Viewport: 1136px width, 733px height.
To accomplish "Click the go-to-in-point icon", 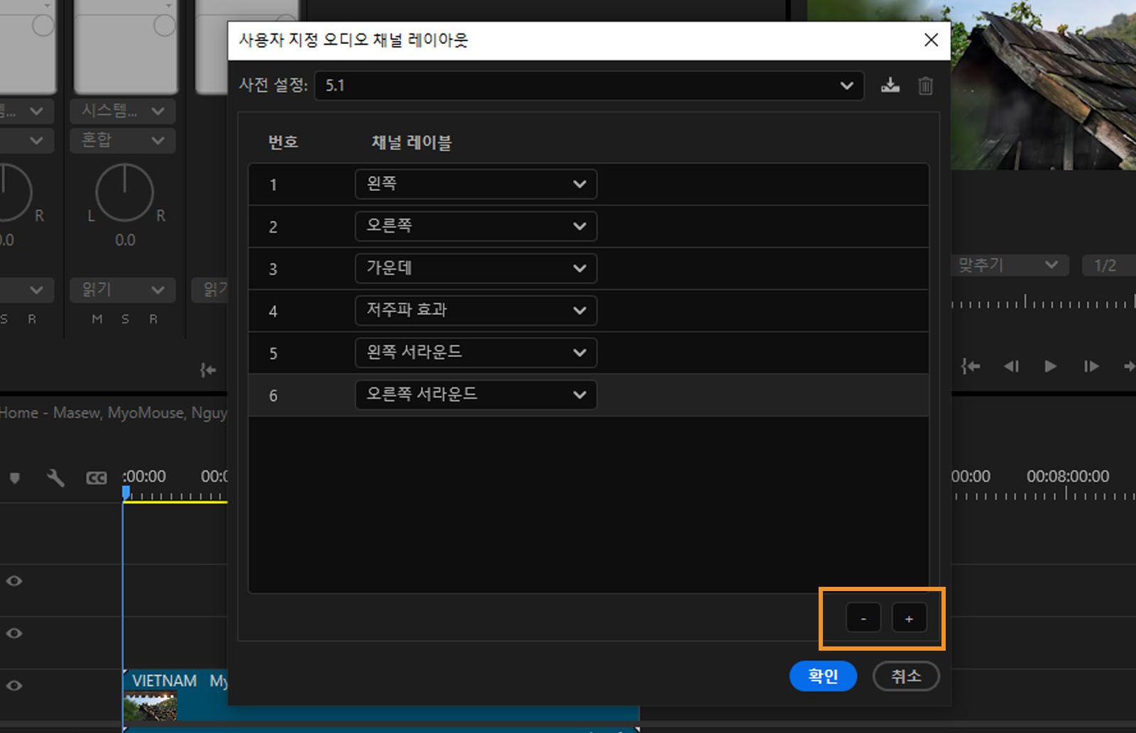I will coord(970,366).
